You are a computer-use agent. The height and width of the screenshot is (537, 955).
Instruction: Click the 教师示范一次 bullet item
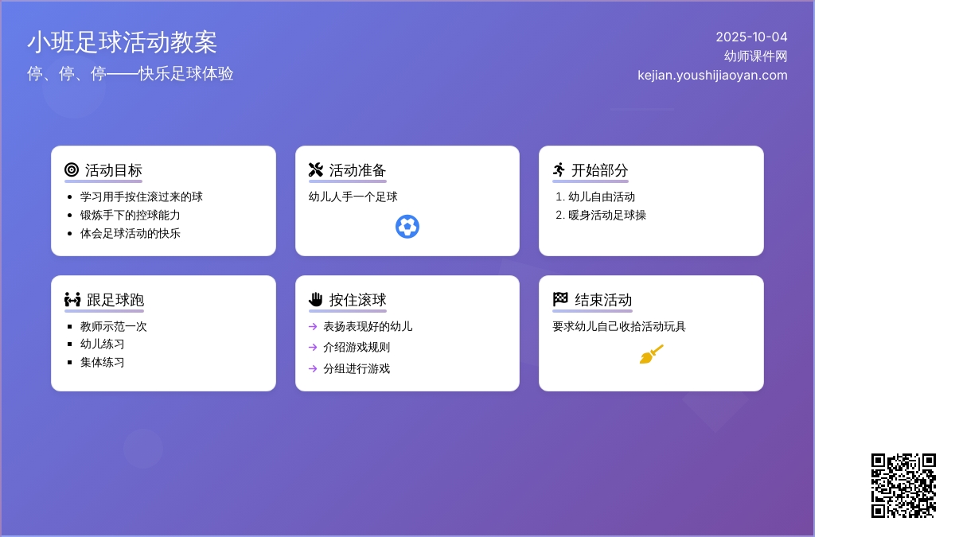tap(113, 326)
